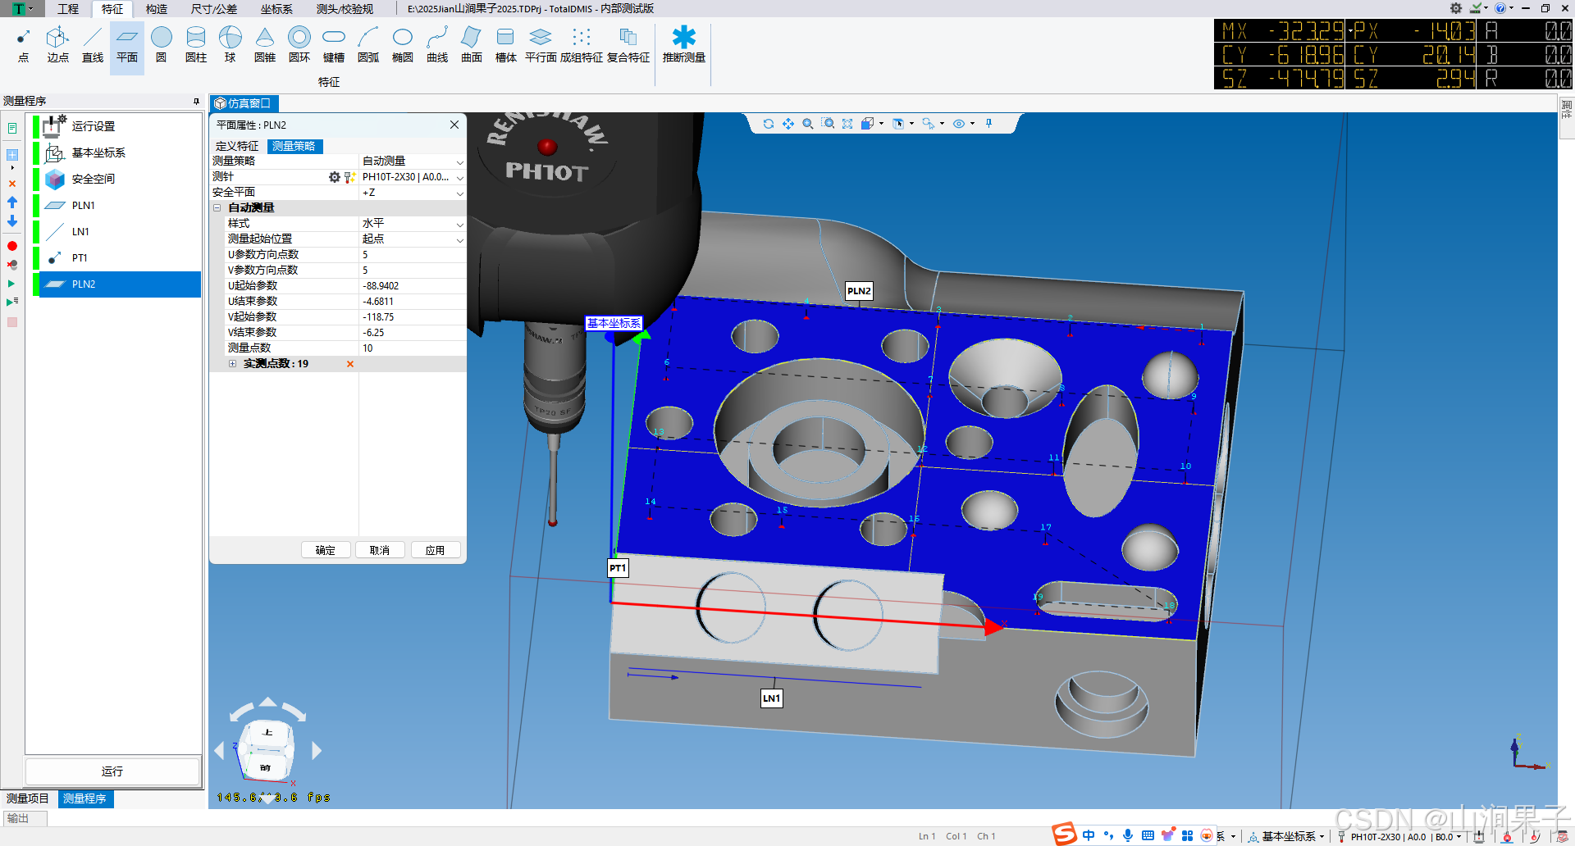Edit the U参数方向点数 value field
The image size is (1575, 846).
[413, 255]
